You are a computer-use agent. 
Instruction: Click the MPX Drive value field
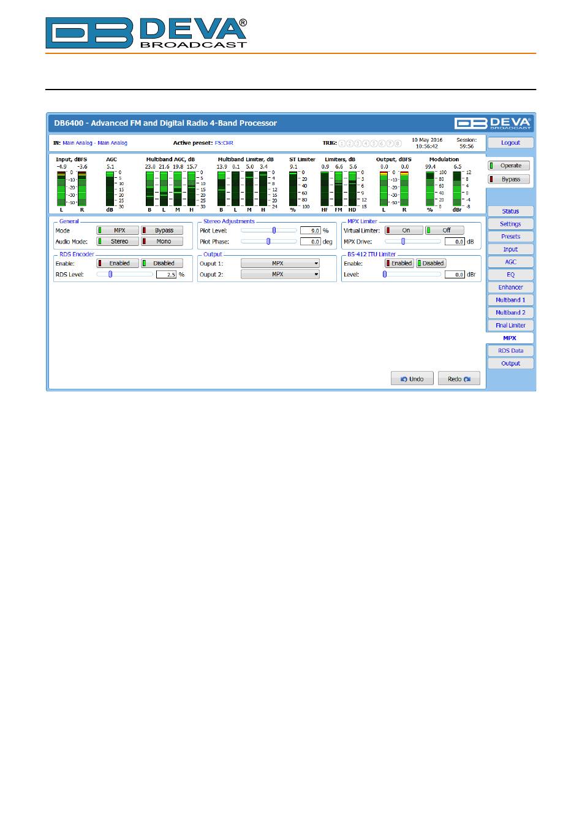coord(455,242)
